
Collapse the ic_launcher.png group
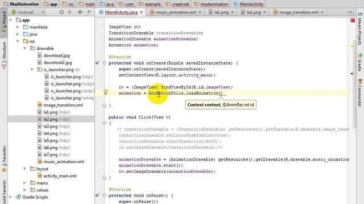[32, 70]
